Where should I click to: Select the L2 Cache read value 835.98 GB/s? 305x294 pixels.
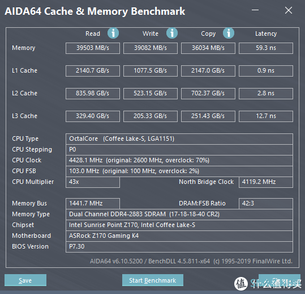click(93, 94)
